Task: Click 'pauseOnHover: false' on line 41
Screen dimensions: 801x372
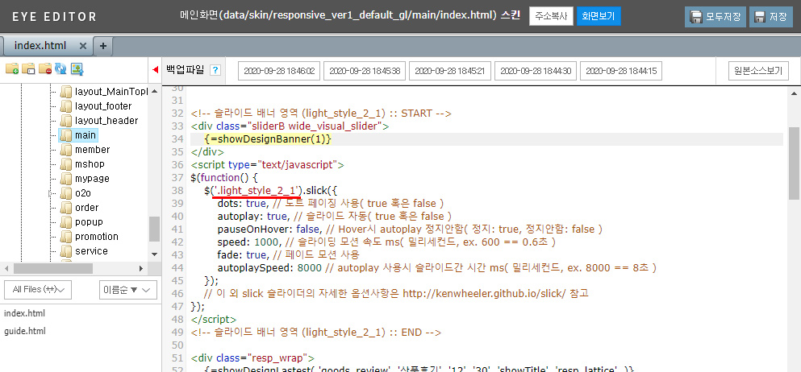Action: click(269, 229)
